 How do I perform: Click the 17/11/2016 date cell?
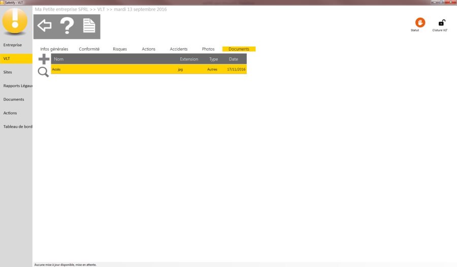[236, 69]
